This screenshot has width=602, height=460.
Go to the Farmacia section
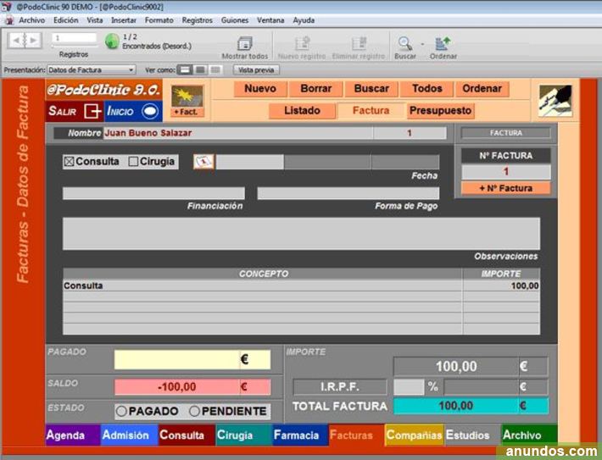tap(301, 435)
